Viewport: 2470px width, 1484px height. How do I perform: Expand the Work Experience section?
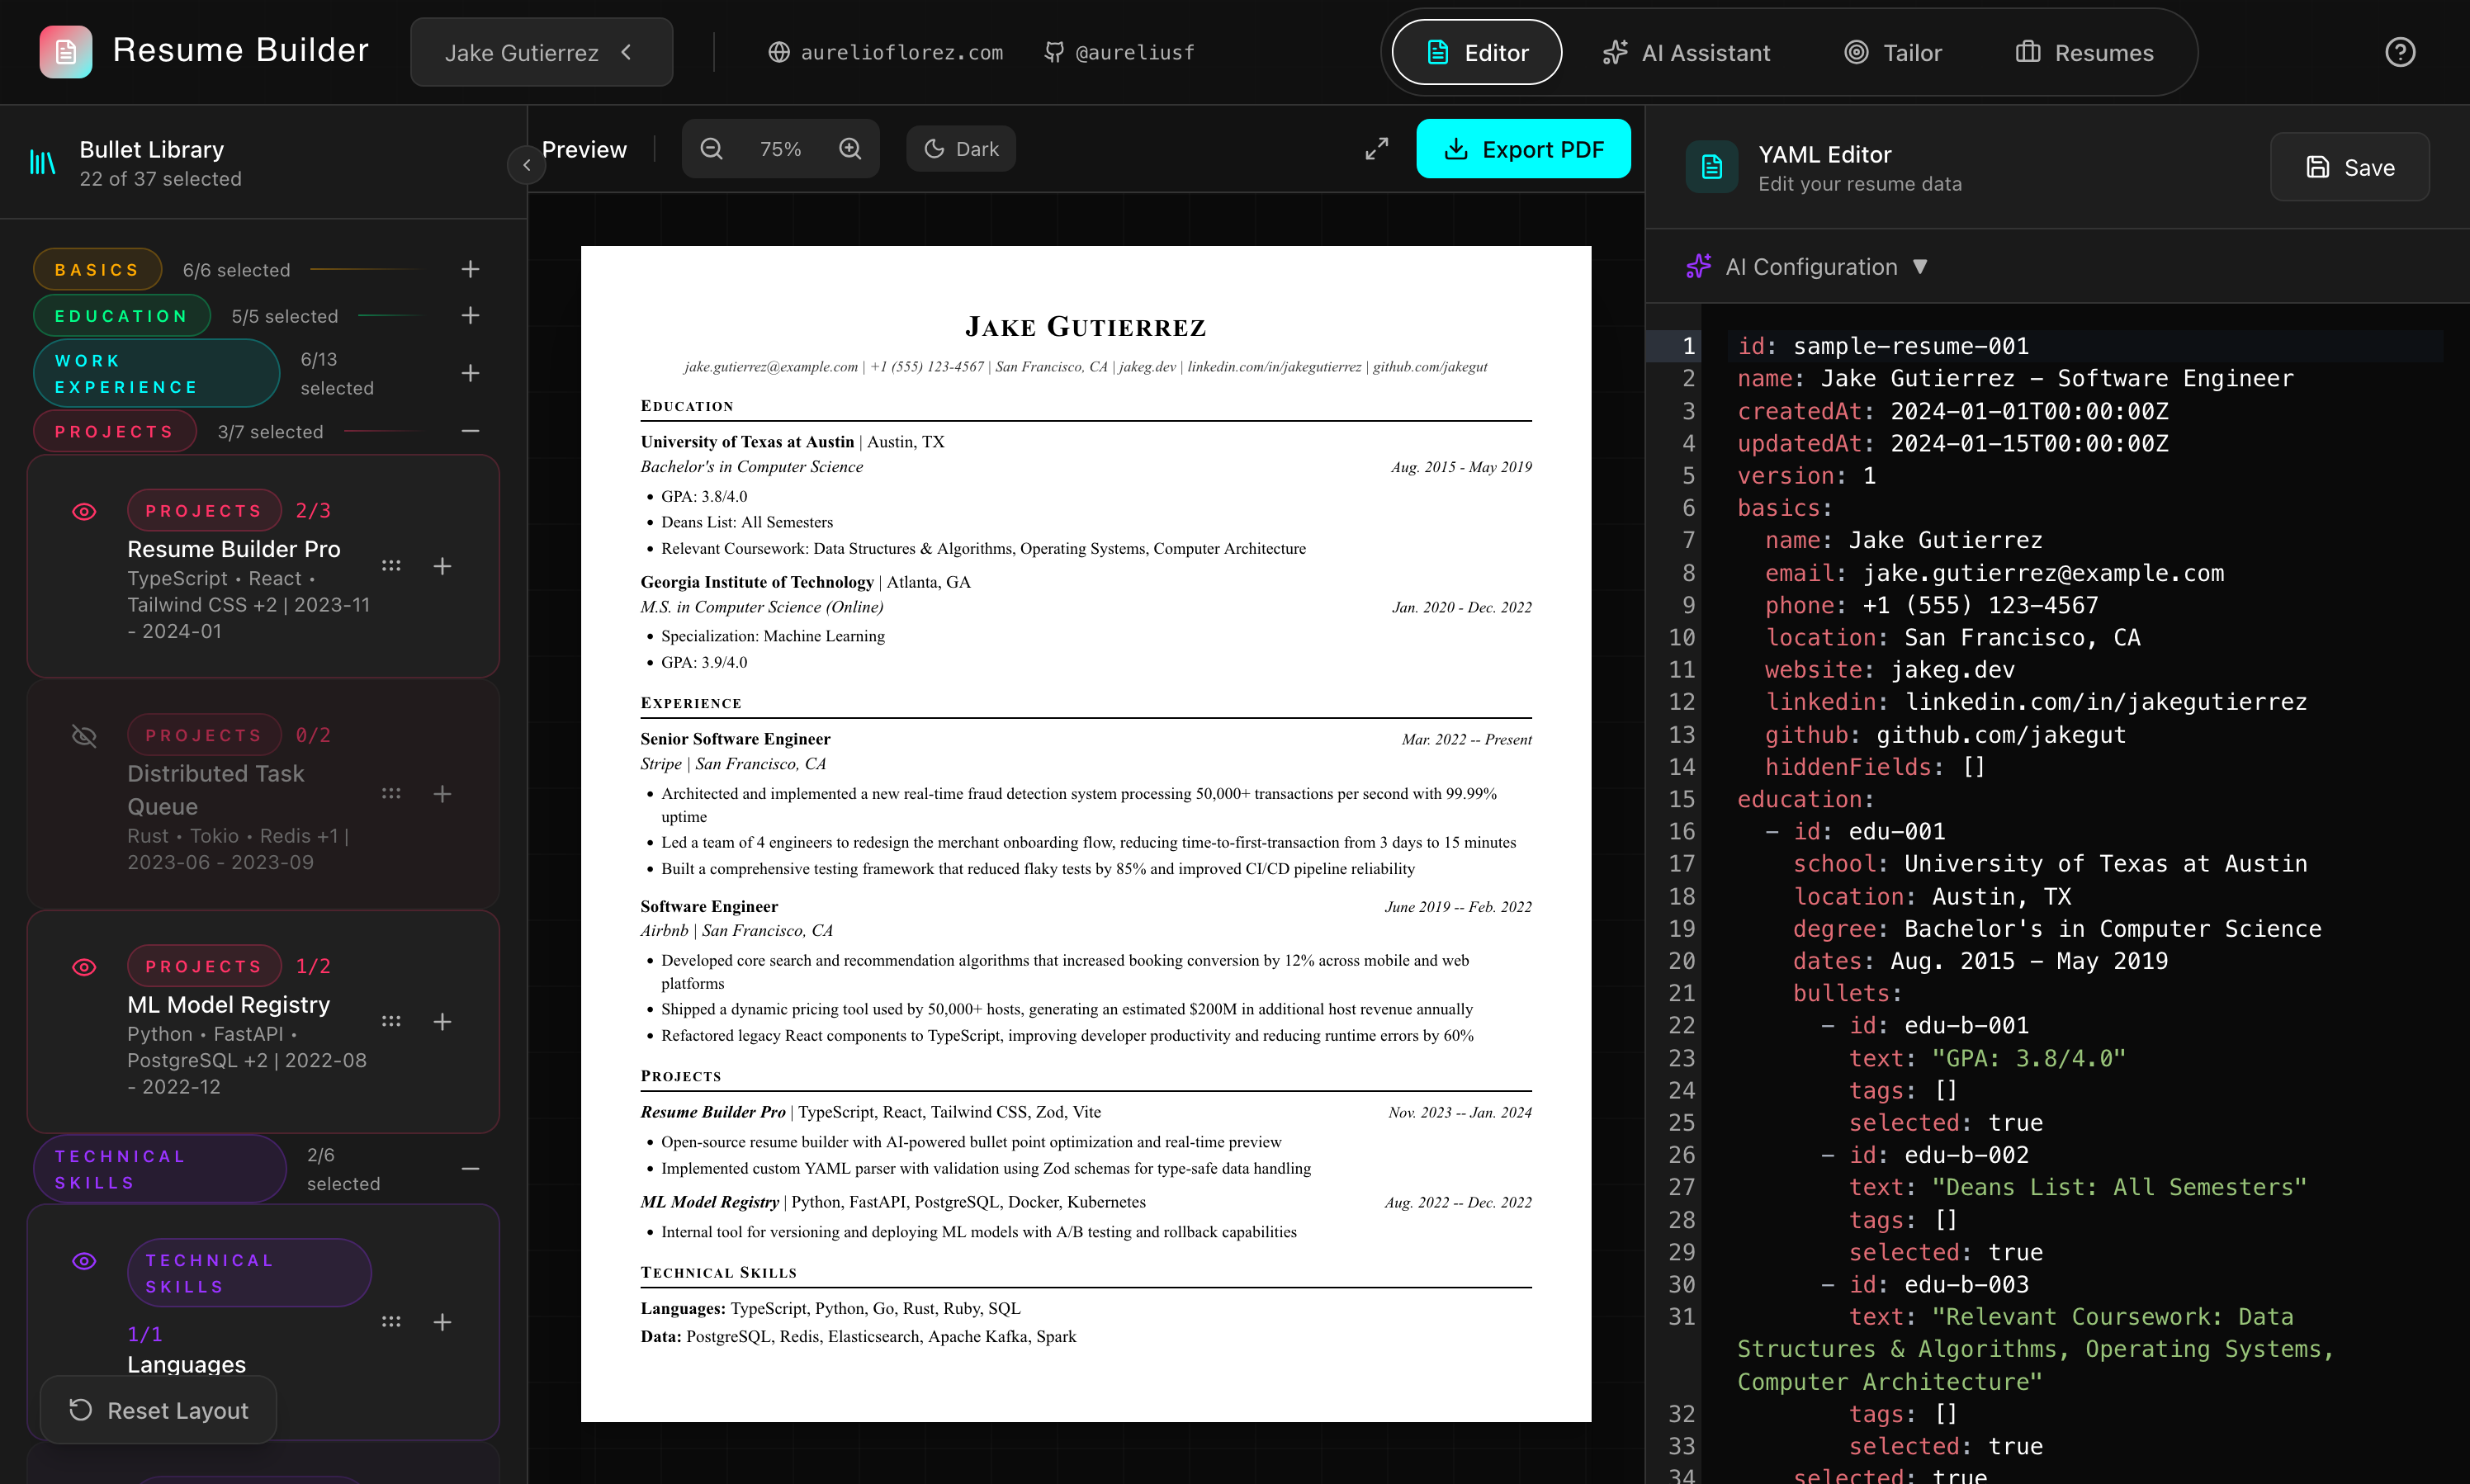point(470,373)
